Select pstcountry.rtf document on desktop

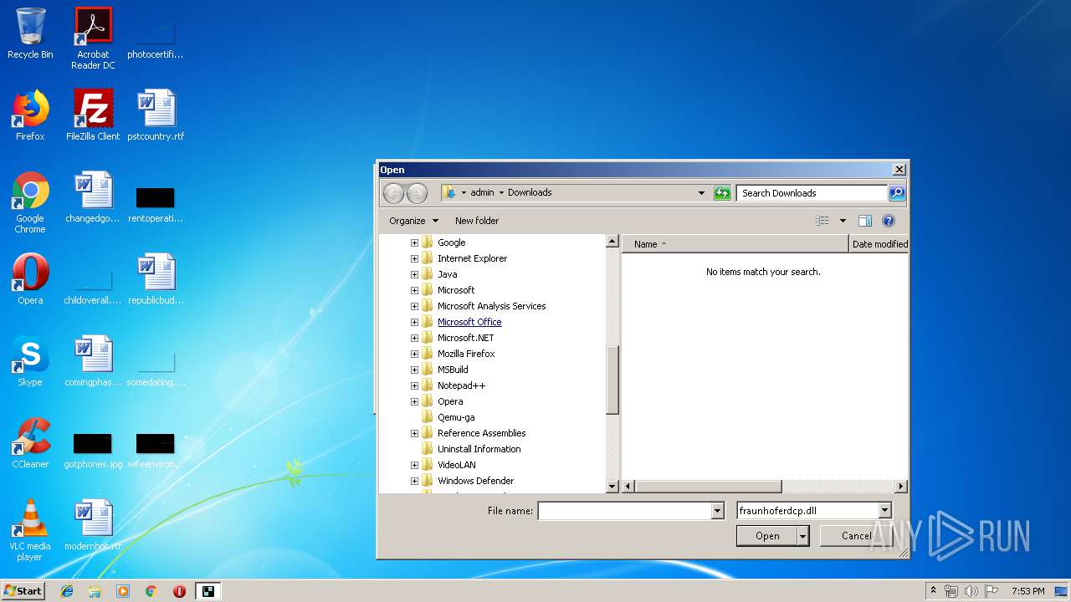pyautogui.click(x=156, y=115)
